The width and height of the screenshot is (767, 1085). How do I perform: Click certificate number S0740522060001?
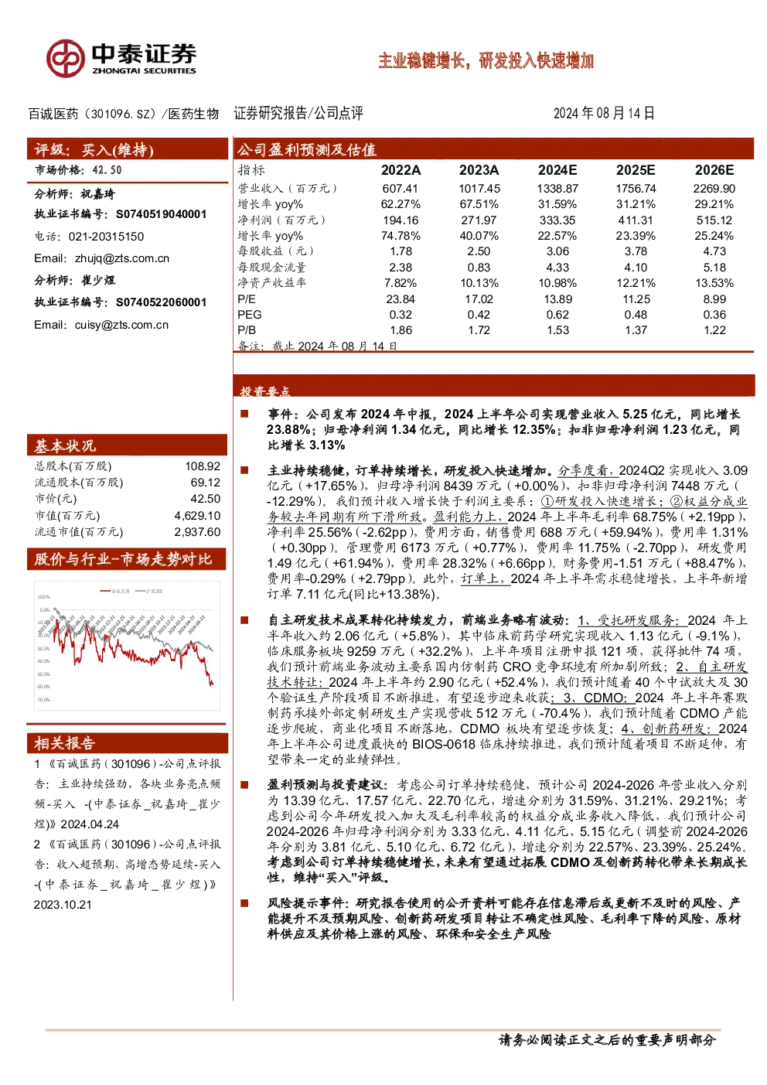point(162,302)
